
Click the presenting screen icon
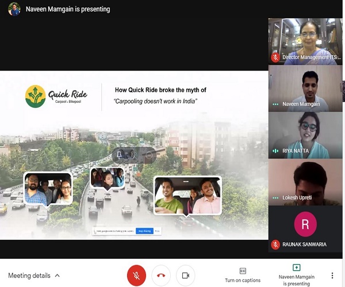pos(296,267)
